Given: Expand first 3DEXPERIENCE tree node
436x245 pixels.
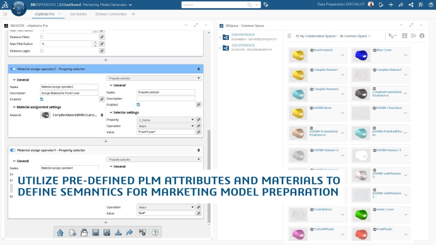Looking at the screenshot, I should [220, 37].
